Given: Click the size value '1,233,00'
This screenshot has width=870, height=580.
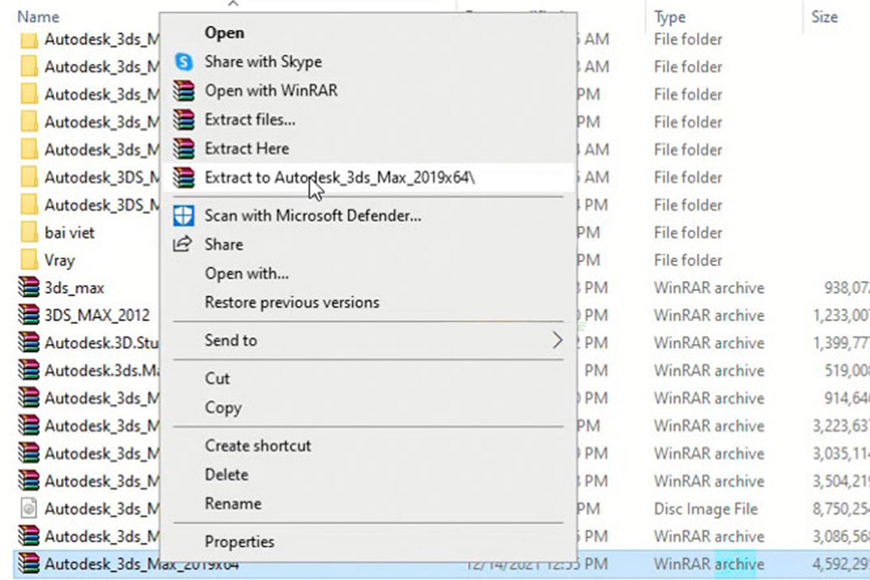Looking at the screenshot, I should (841, 315).
